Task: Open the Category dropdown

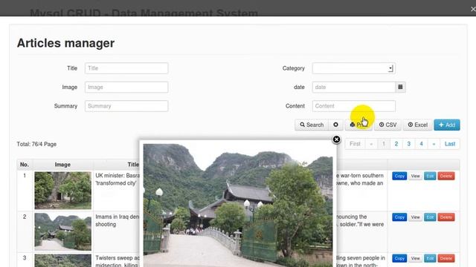Action: tap(354, 68)
